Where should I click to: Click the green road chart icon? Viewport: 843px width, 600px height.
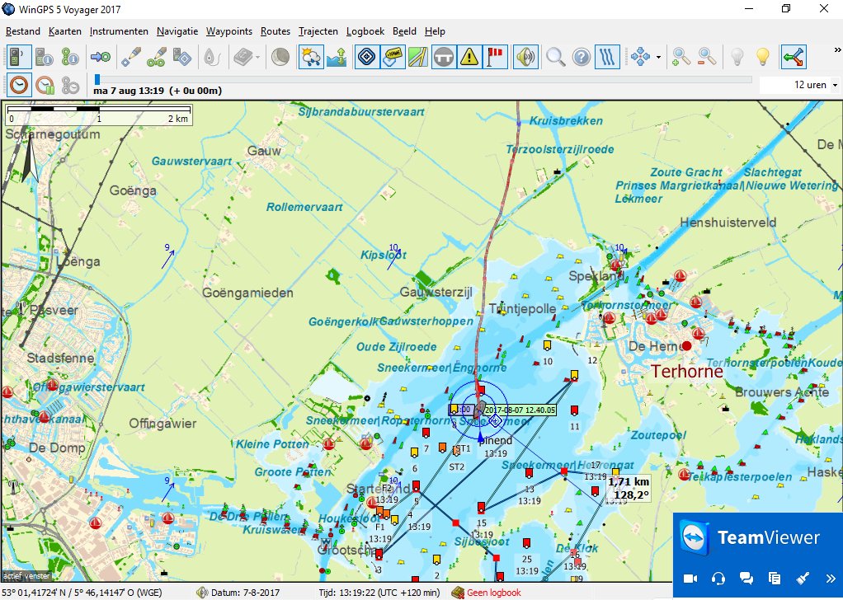coord(418,57)
